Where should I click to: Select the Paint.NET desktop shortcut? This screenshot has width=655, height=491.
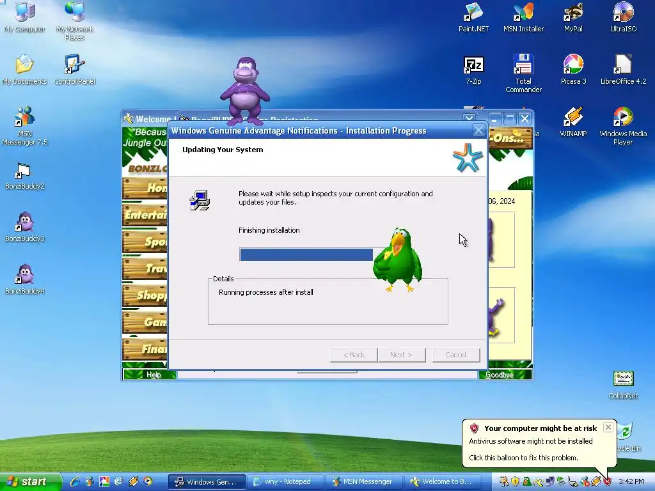click(473, 17)
